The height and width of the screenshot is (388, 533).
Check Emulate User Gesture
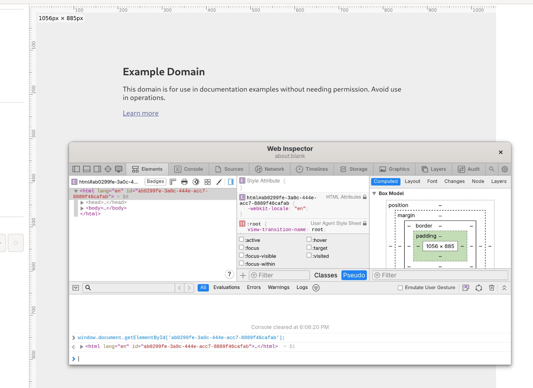point(400,288)
